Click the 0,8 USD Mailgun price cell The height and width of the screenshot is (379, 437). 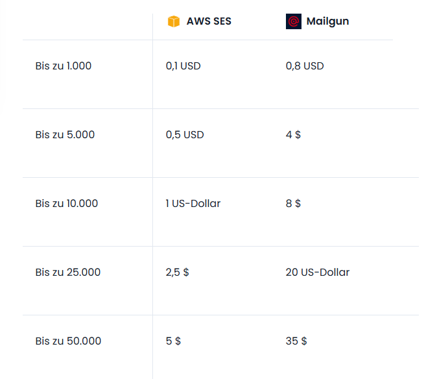[305, 66]
